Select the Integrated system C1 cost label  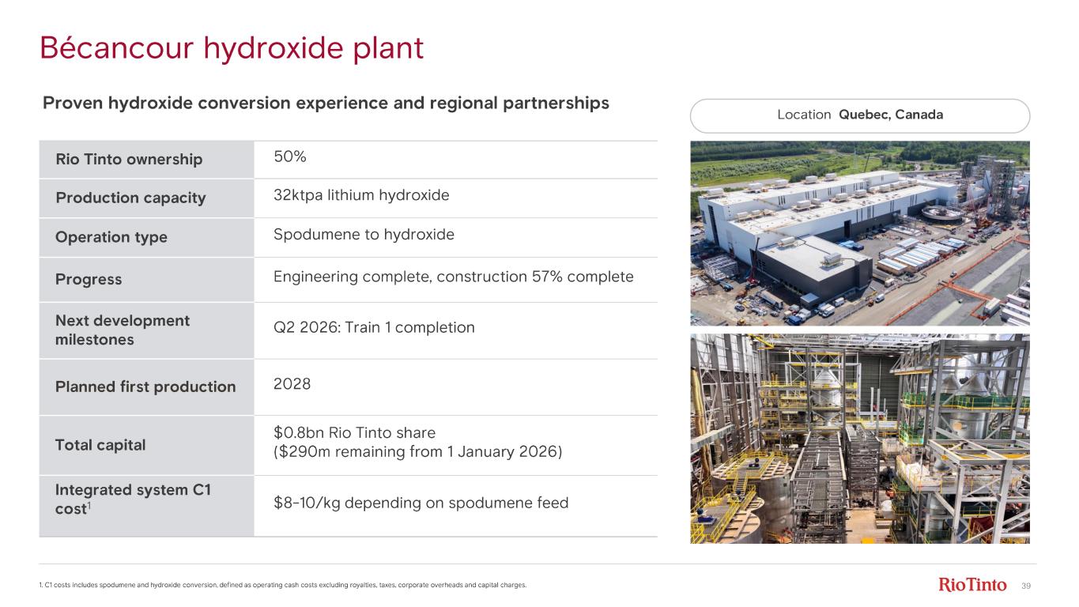(132, 500)
